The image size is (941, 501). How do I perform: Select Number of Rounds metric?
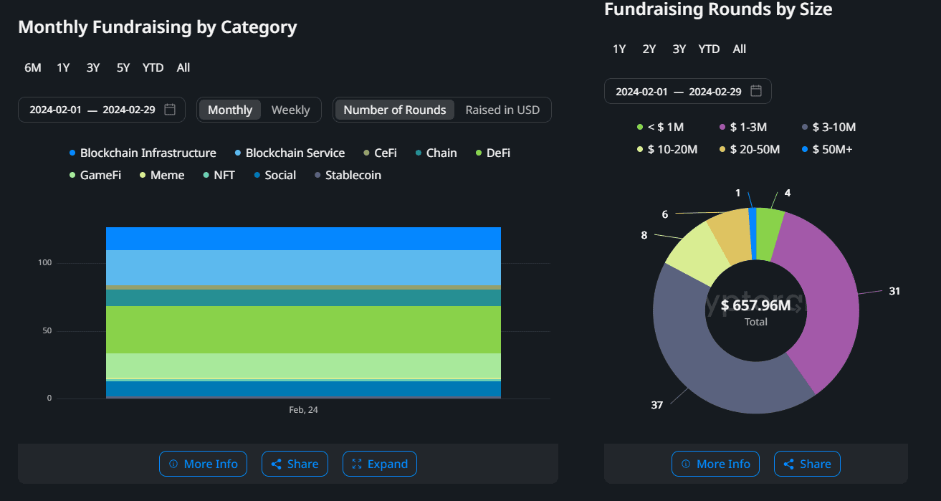[394, 110]
